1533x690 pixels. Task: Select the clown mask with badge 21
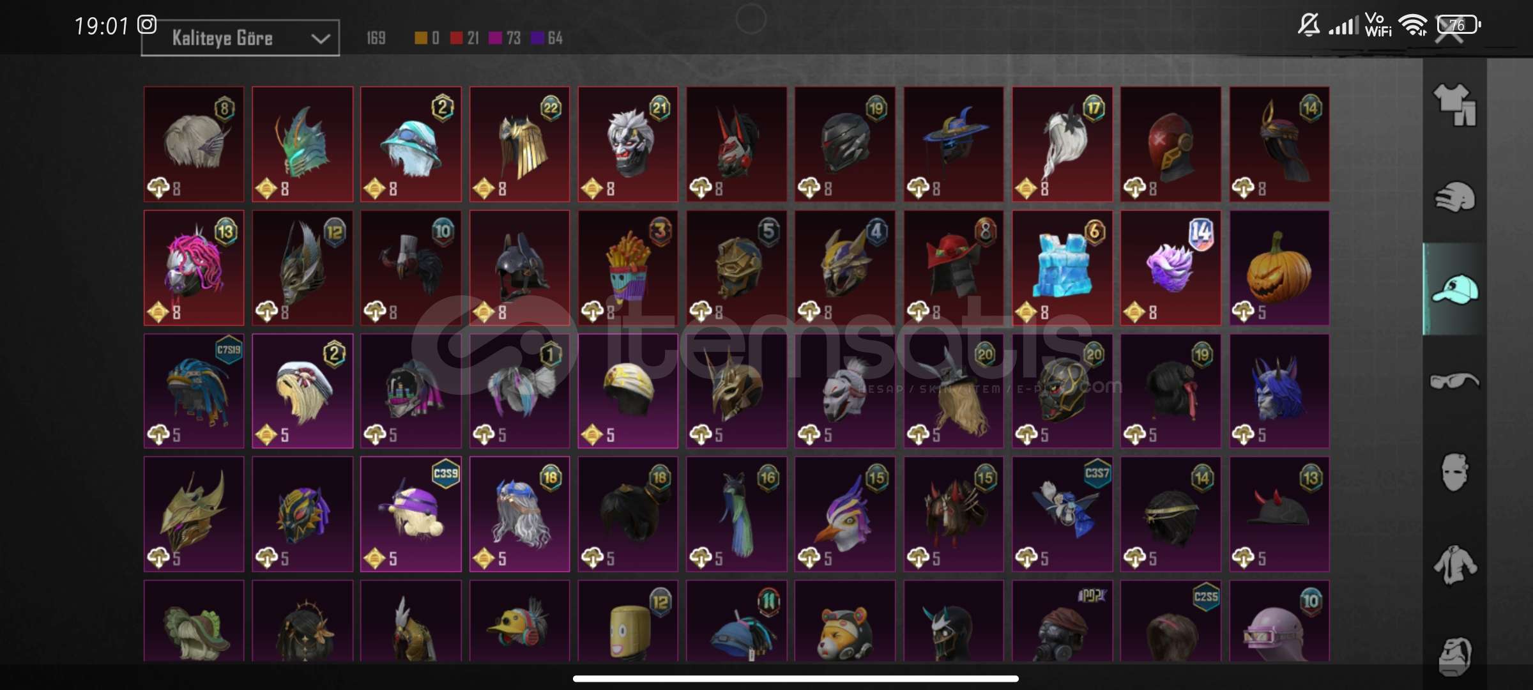(628, 144)
